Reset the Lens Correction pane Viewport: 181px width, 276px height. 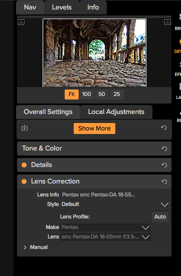click(164, 181)
